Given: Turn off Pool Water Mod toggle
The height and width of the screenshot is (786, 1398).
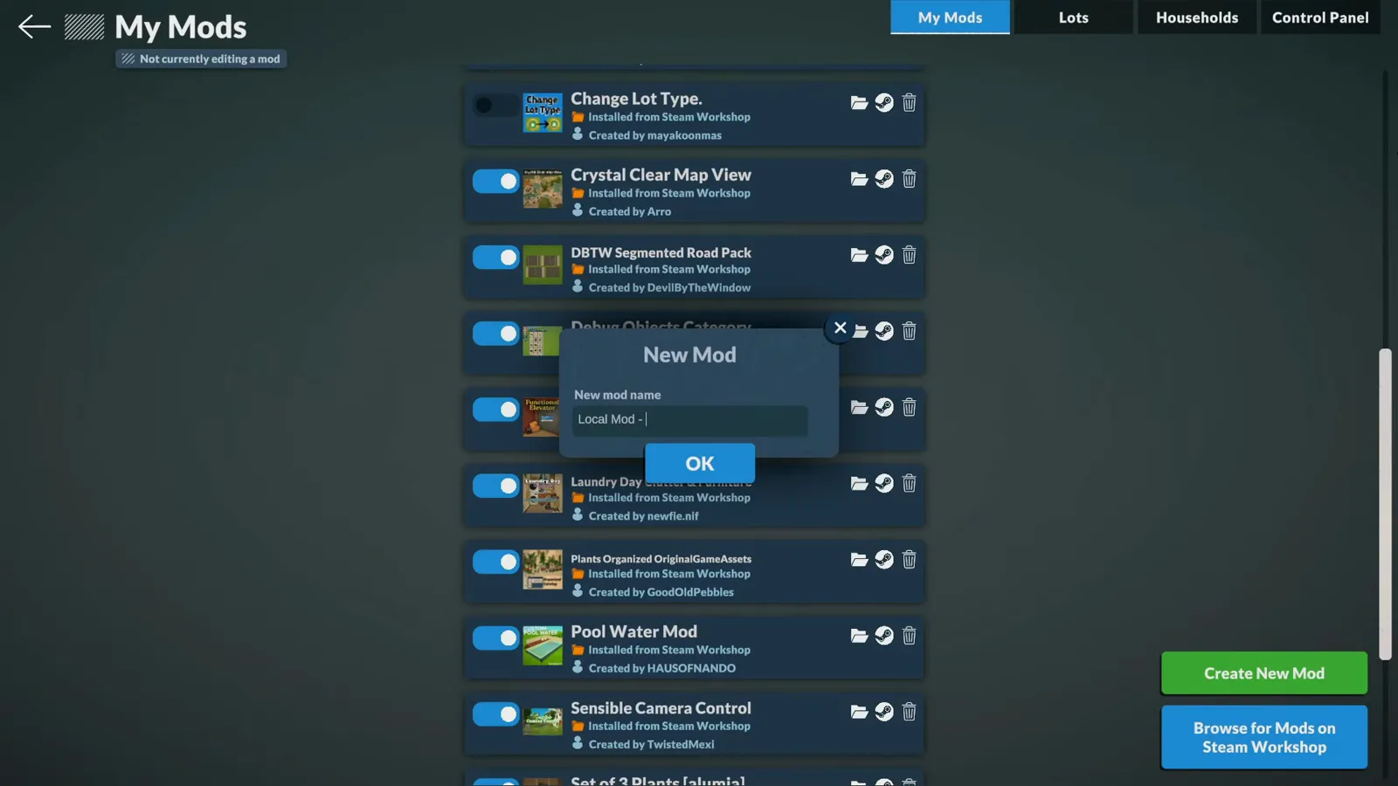Looking at the screenshot, I should point(495,638).
